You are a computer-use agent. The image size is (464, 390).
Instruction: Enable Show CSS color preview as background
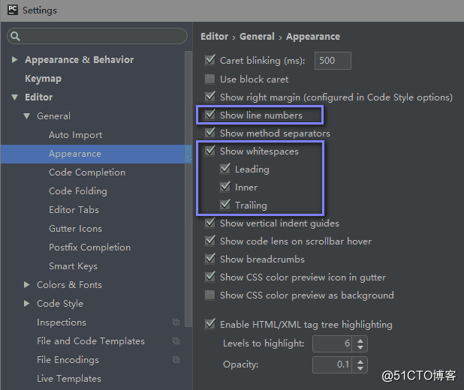(x=209, y=295)
